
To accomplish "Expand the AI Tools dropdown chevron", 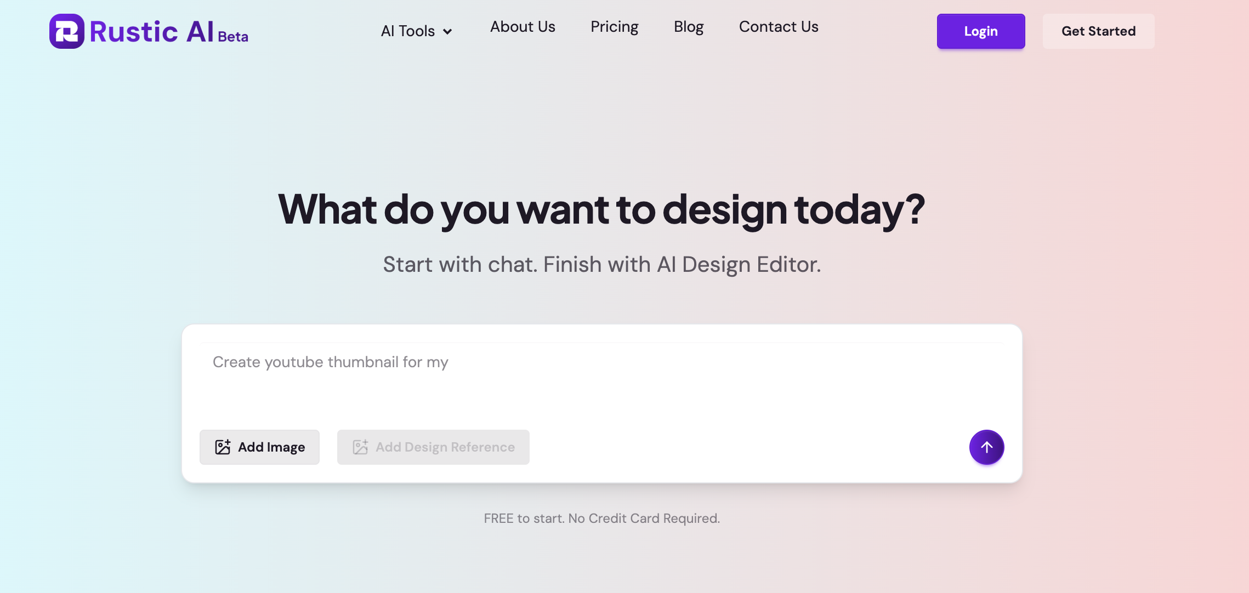I will click(447, 32).
